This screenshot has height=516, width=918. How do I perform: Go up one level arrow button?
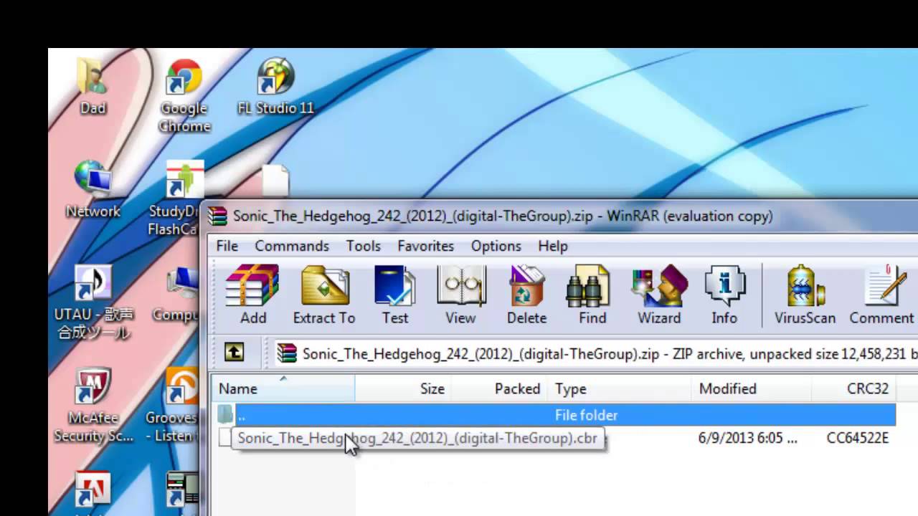pyautogui.click(x=234, y=353)
